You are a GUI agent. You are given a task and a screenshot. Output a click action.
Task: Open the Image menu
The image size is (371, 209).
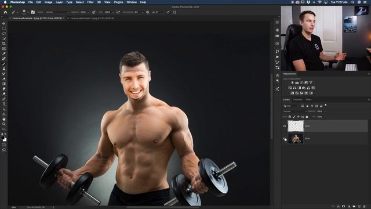[x=48, y=2]
